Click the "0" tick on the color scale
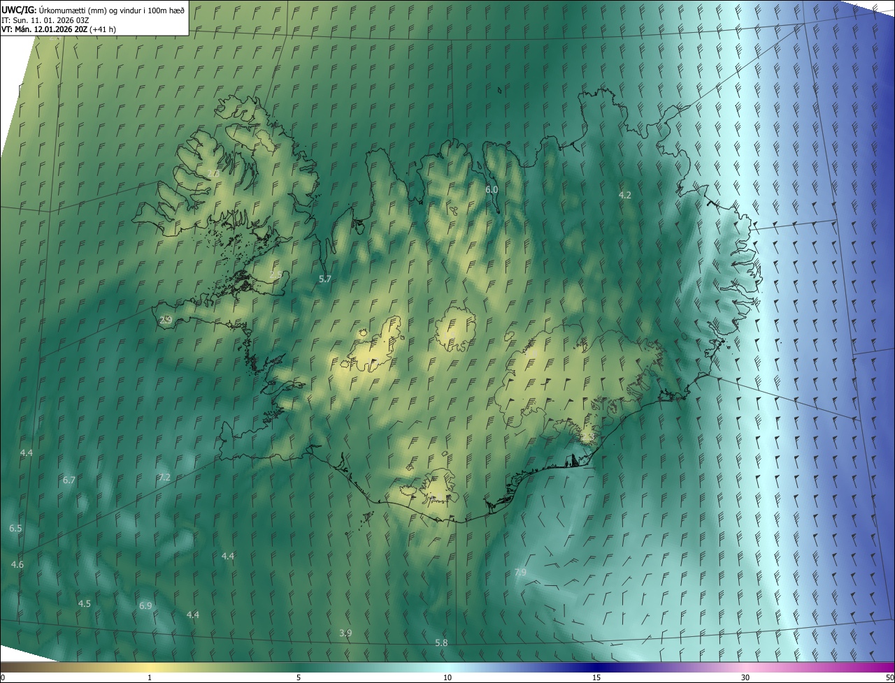The height and width of the screenshot is (683, 895). pyautogui.click(x=3, y=677)
